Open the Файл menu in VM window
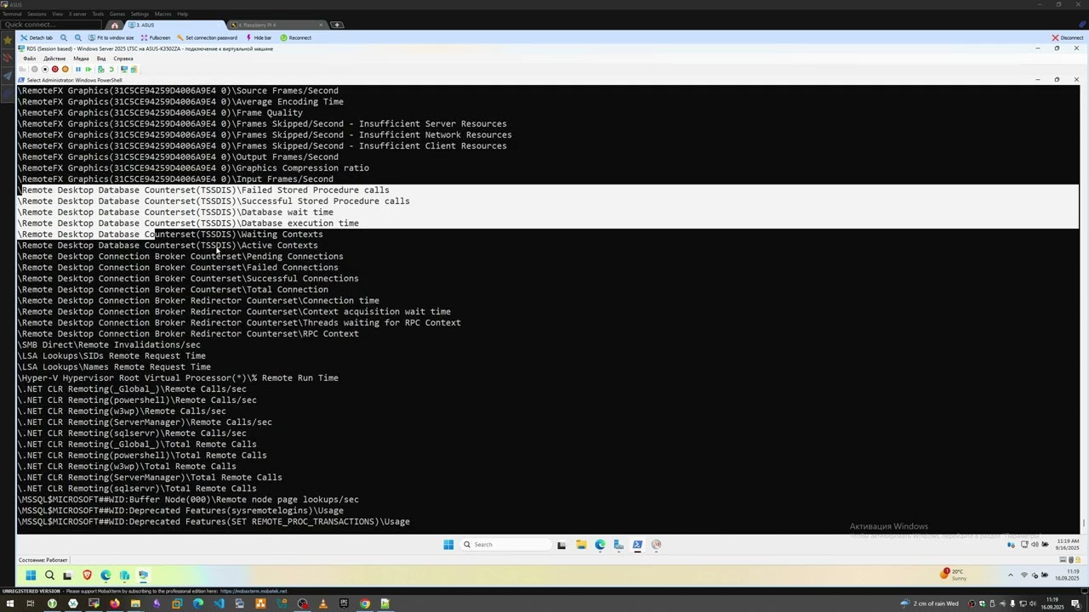The width and height of the screenshot is (1089, 612). click(30, 59)
